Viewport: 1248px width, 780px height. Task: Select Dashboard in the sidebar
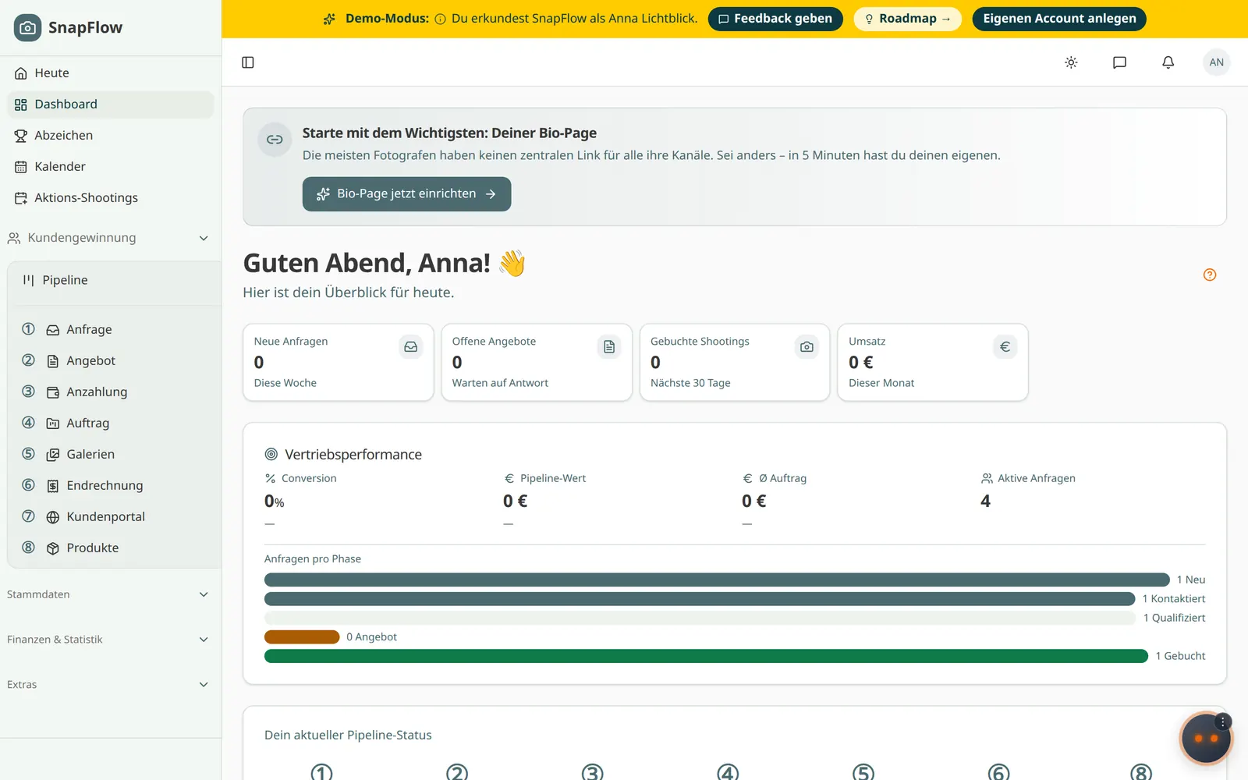coord(110,104)
